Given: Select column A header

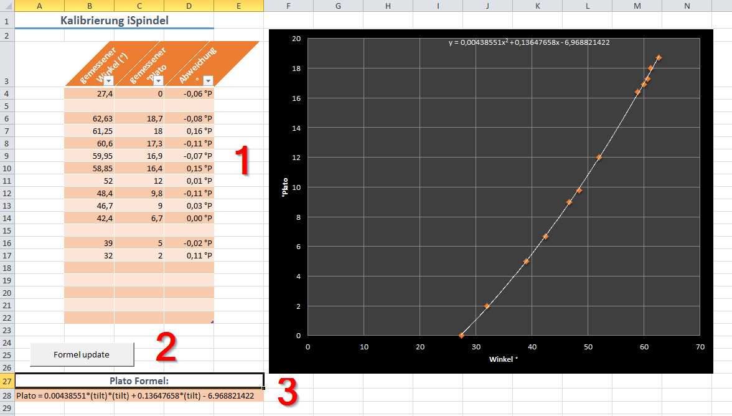Looking at the screenshot, I should point(39,6).
